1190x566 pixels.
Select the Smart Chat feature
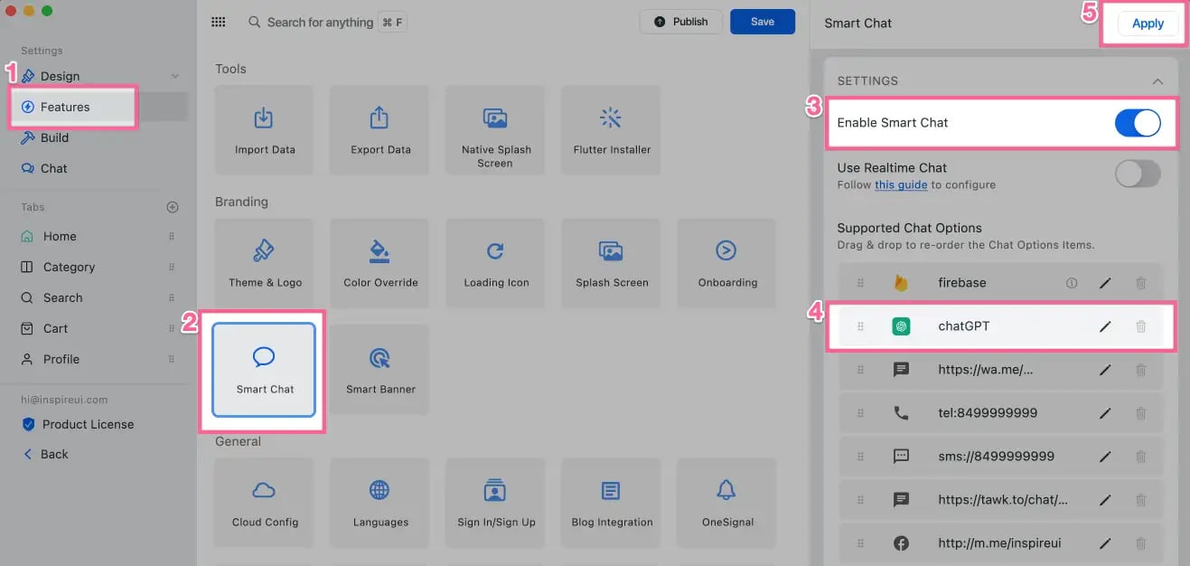point(264,369)
